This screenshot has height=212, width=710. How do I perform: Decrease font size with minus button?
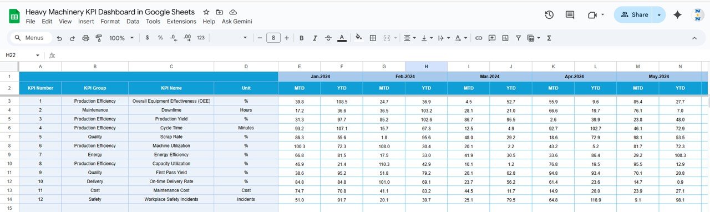[x=260, y=38]
